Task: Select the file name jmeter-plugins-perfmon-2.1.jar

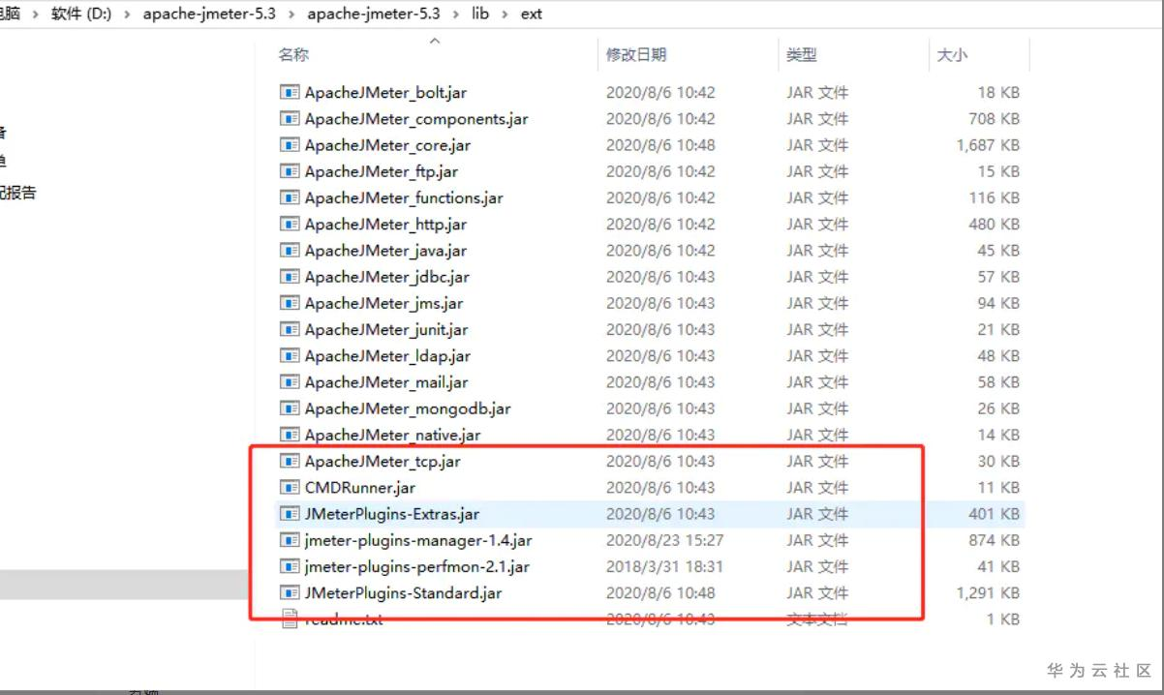Action: pos(416,566)
